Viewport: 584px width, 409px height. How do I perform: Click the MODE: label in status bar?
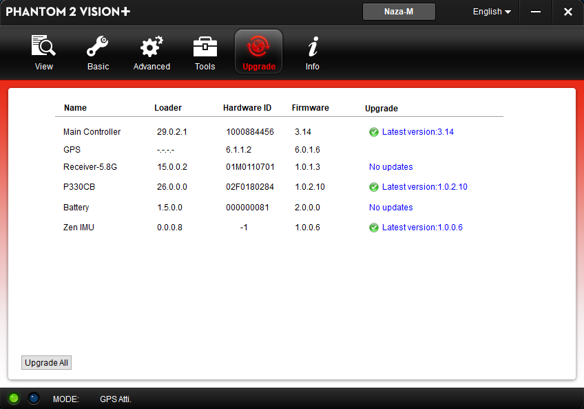66,399
